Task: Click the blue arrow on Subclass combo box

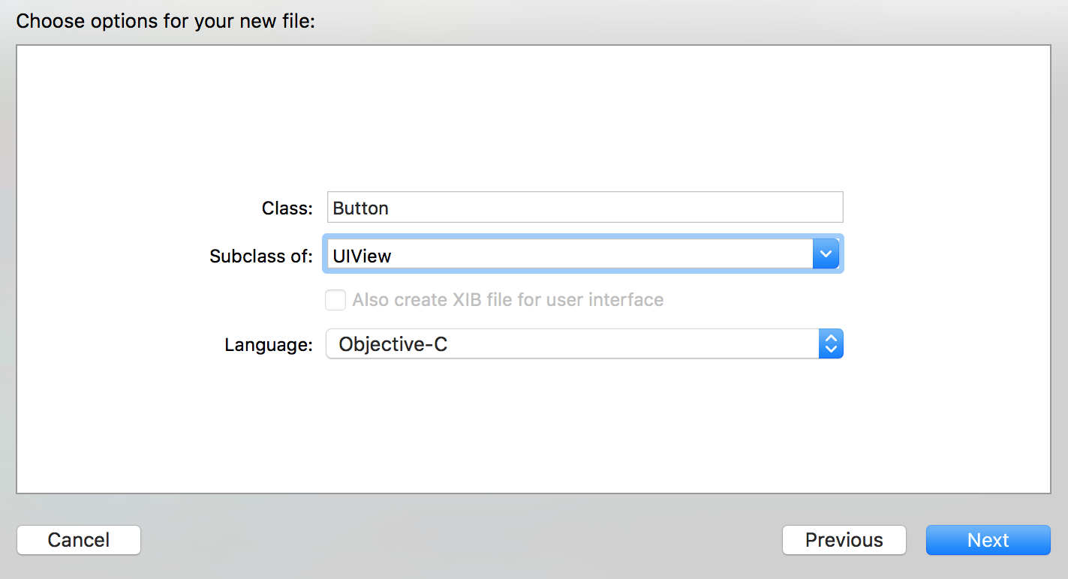Action: [826, 254]
